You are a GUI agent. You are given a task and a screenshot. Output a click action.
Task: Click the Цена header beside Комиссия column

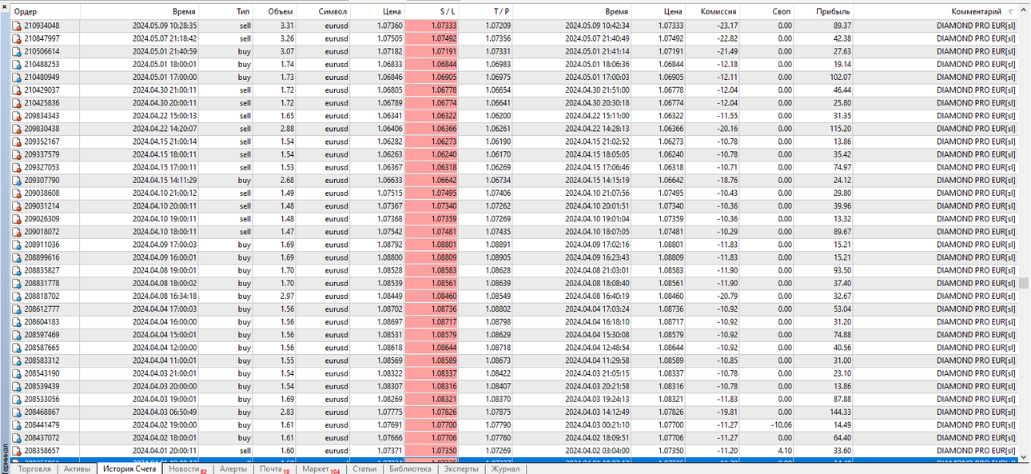click(658, 12)
